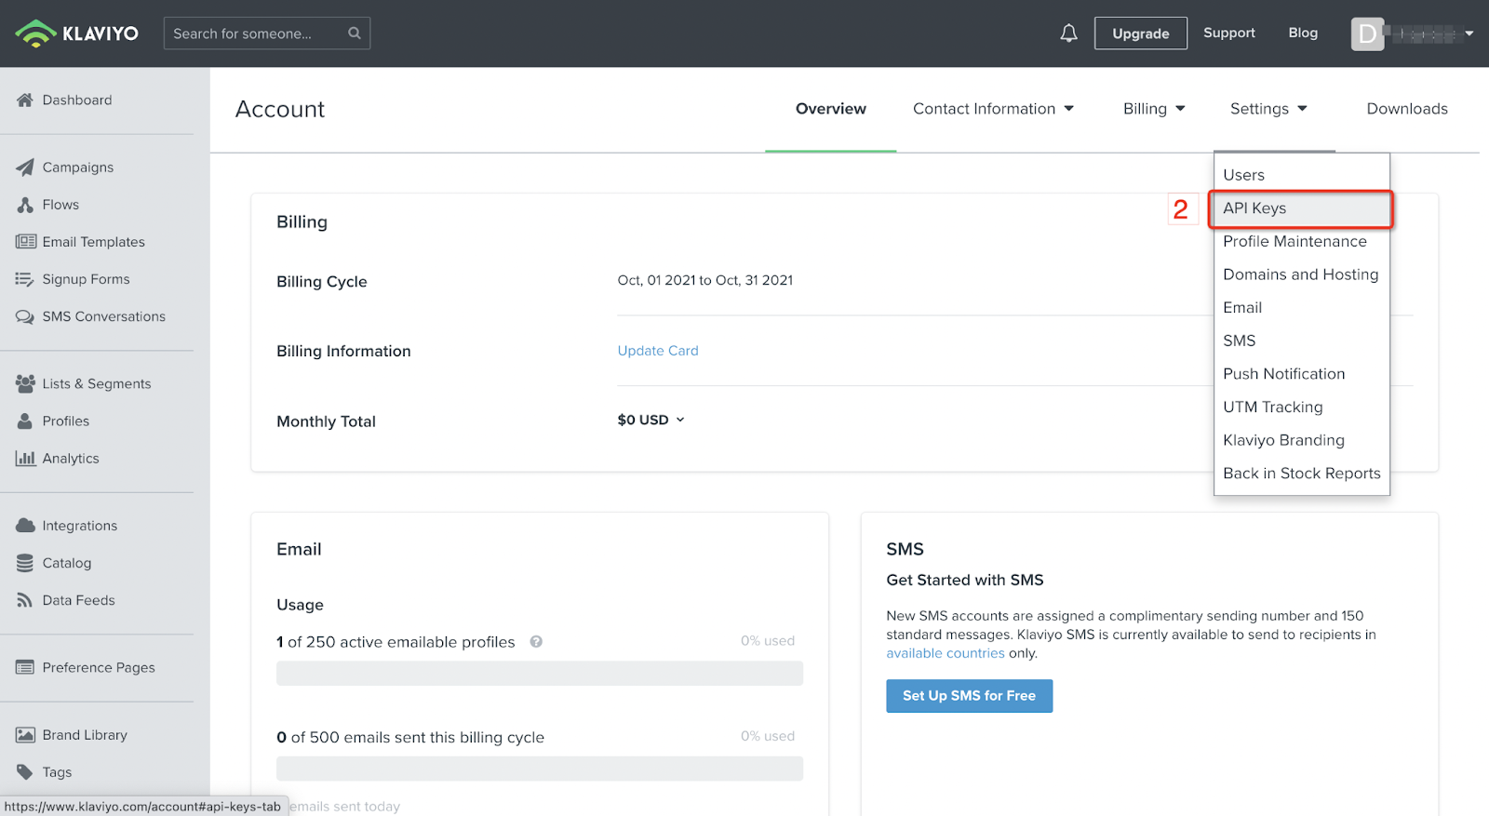Image resolution: width=1489 pixels, height=816 pixels.
Task: Open the available countries link
Action: point(945,653)
